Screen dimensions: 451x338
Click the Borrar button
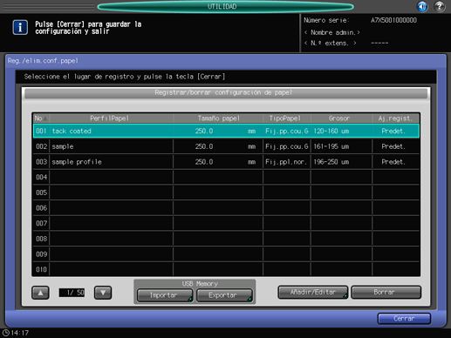pyautogui.click(x=386, y=292)
